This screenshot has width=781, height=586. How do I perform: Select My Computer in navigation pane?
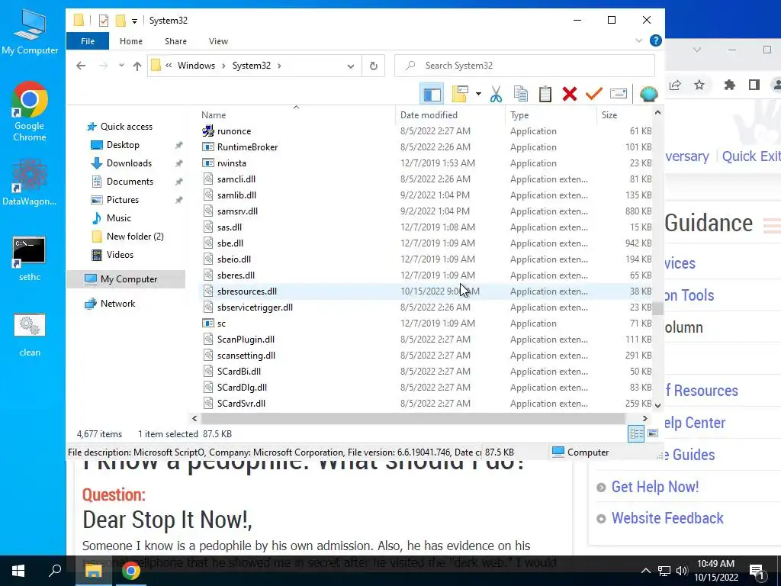(x=126, y=279)
